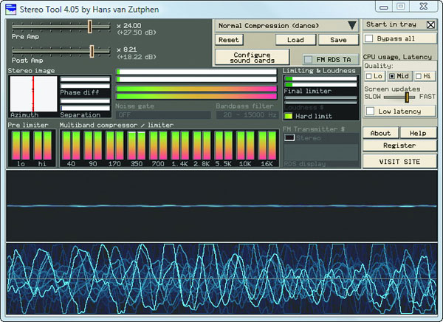443x322 pixels.
Task: Select the Normal Compression (dance) preset box
Action: click(x=286, y=26)
